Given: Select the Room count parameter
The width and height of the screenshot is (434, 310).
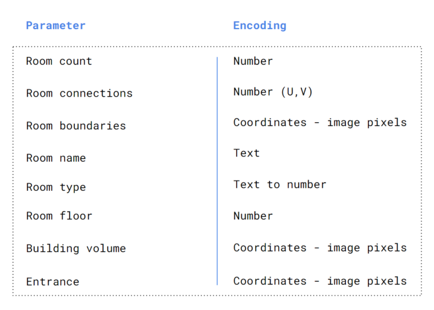Looking at the screenshot, I should (59, 61).
